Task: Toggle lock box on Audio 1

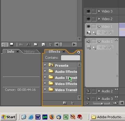Action: point(94,41)
